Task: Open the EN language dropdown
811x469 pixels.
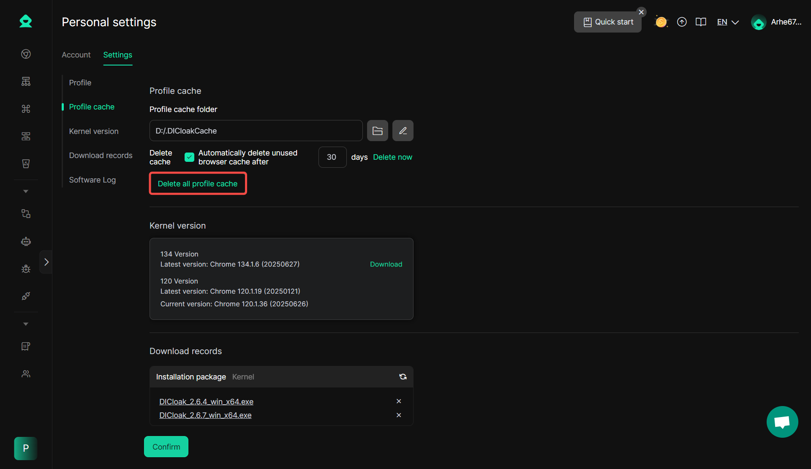Action: 728,22
